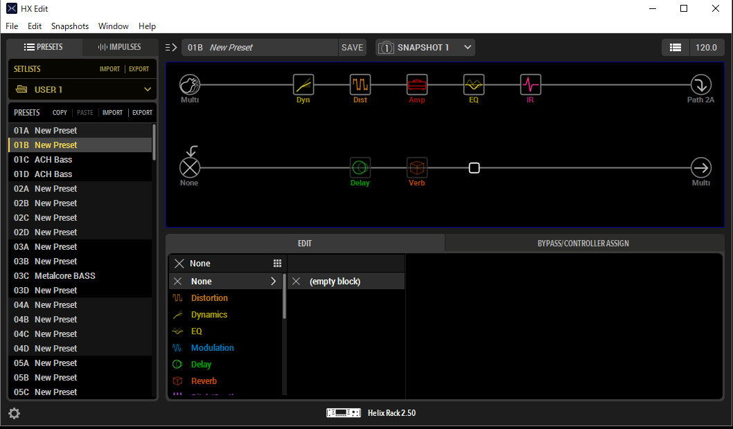This screenshot has height=429, width=733.
Task: Switch to the EDIT tab
Action: click(305, 243)
